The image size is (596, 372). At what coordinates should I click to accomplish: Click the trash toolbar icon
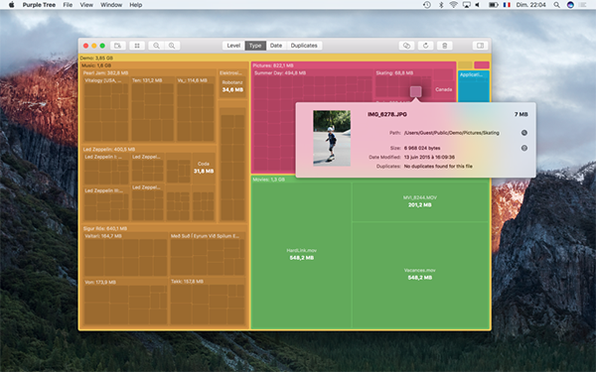[444, 46]
